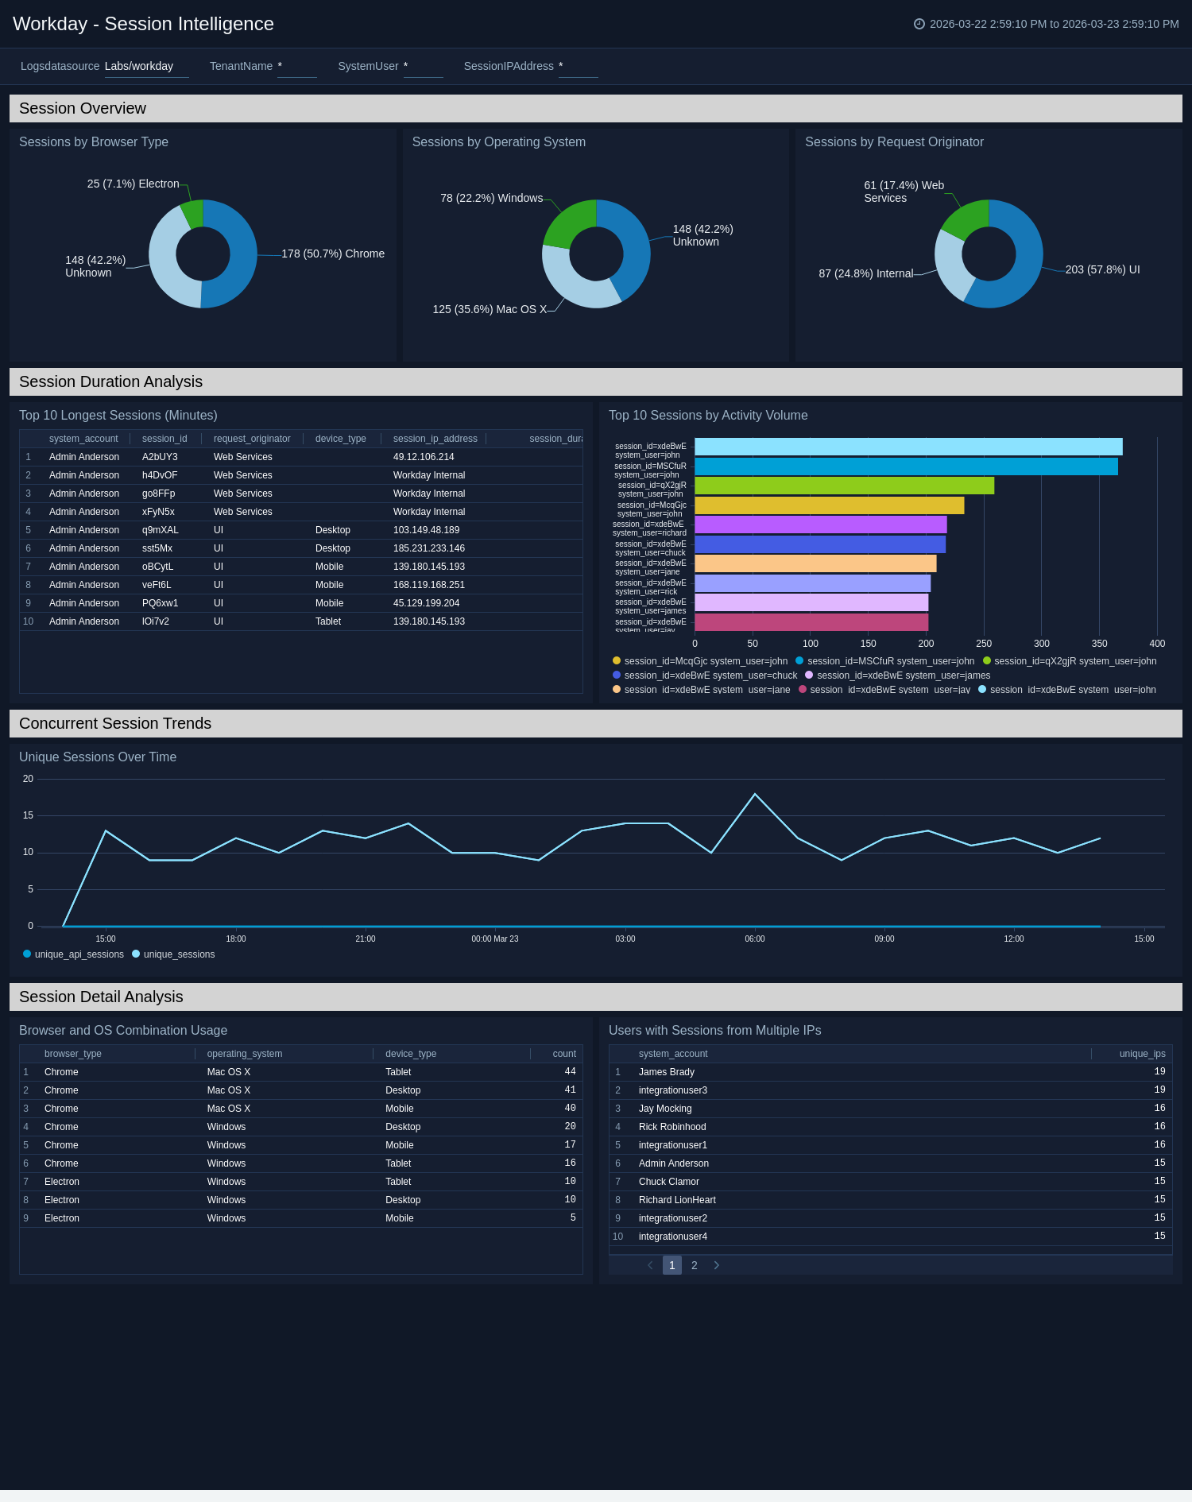
Task: Go to next page in Multiple IPs table
Action: (x=716, y=1265)
